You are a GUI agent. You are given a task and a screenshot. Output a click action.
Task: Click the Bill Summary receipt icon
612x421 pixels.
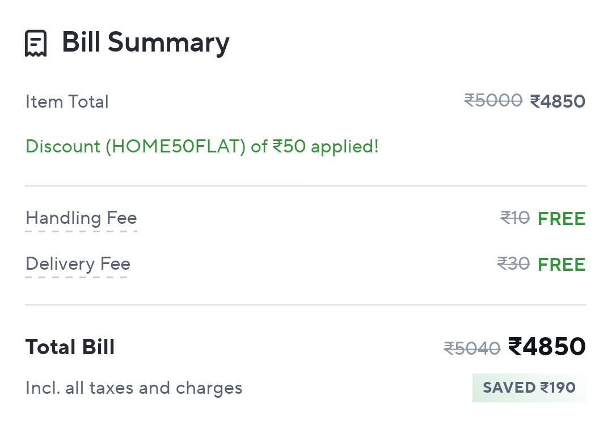[35, 43]
